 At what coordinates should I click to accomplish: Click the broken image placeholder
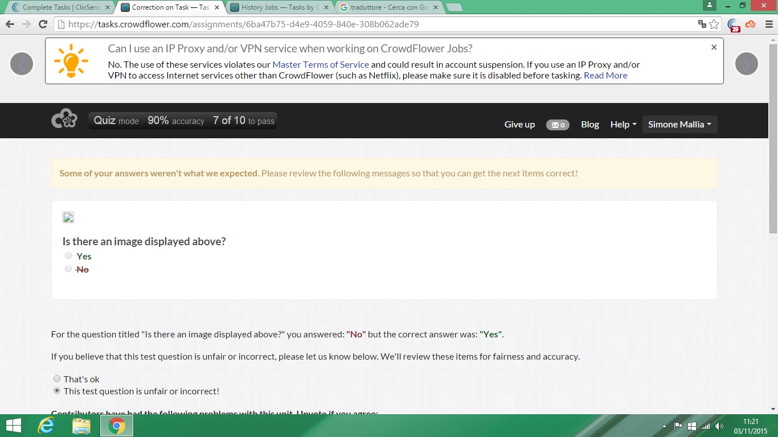(68, 217)
